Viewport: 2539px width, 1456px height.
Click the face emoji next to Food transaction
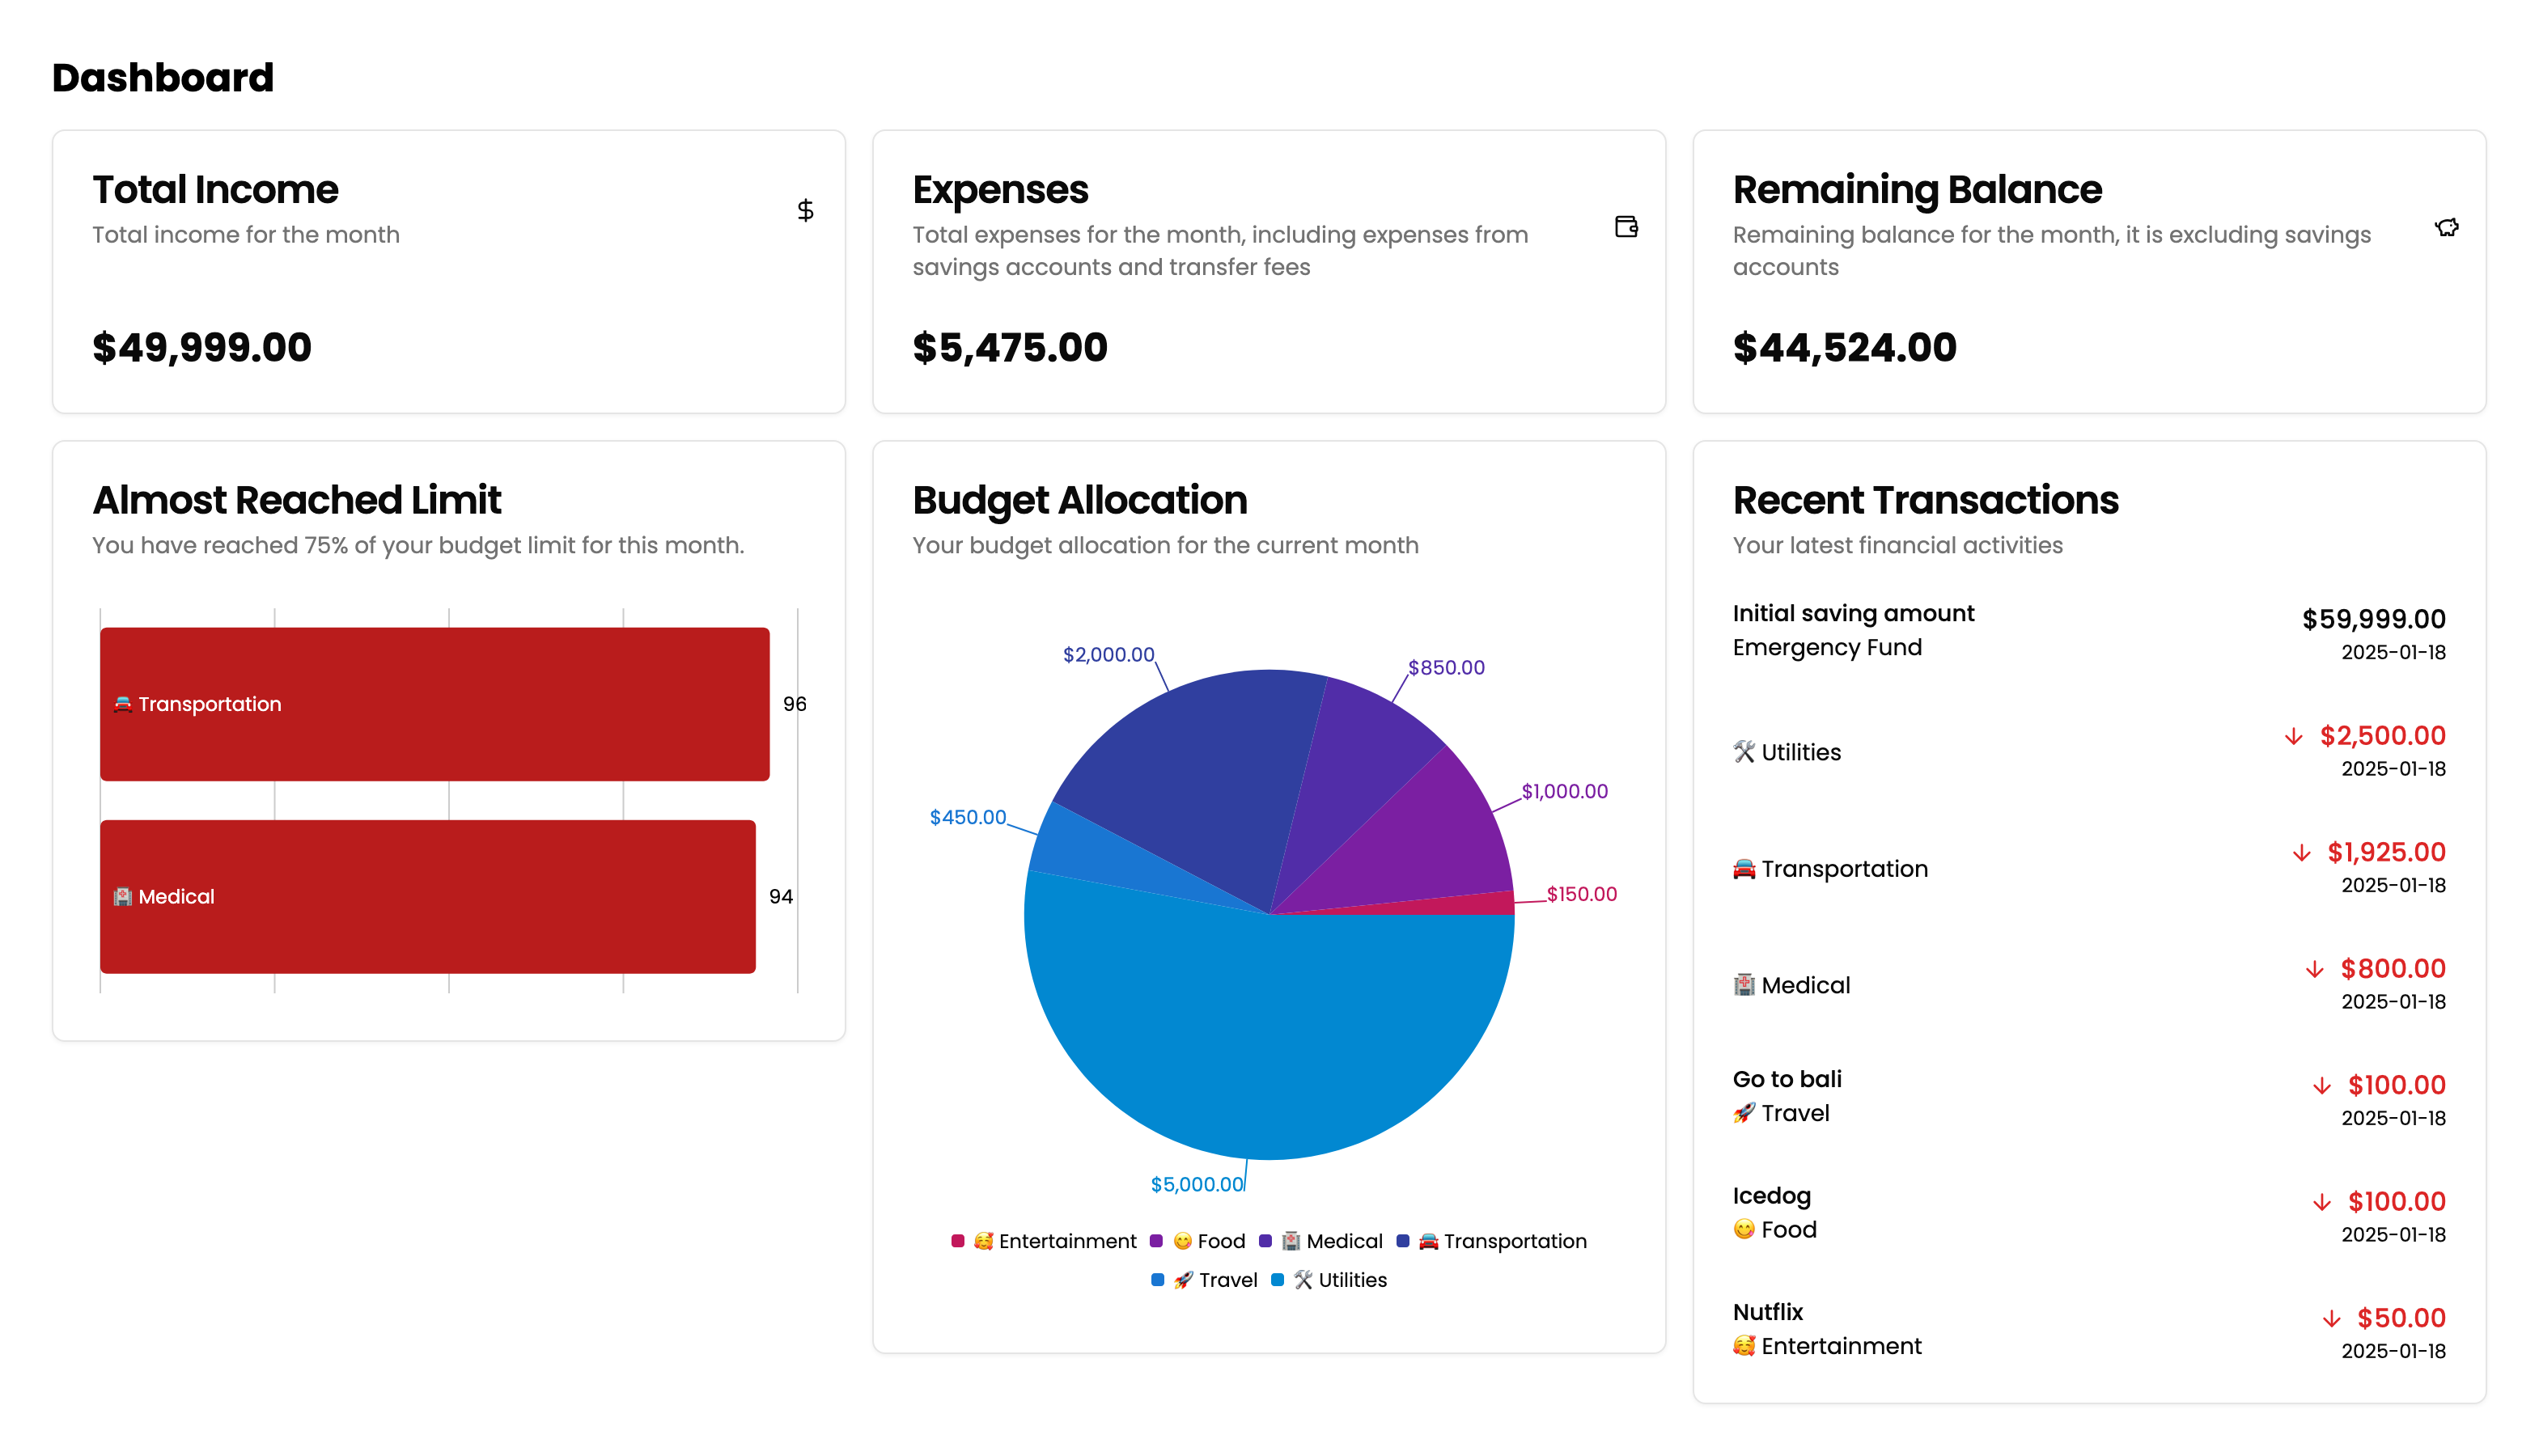(x=1744, y=1229)
